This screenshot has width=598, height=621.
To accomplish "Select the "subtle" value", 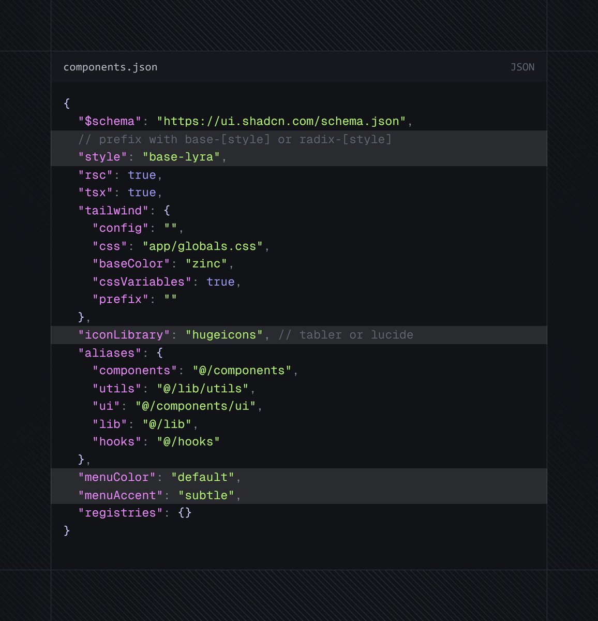I will [206, 495].
